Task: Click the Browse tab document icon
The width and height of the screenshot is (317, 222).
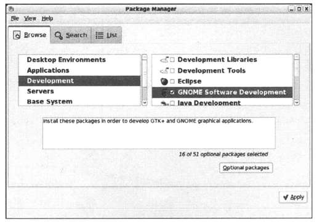Action: coord(17,35)
